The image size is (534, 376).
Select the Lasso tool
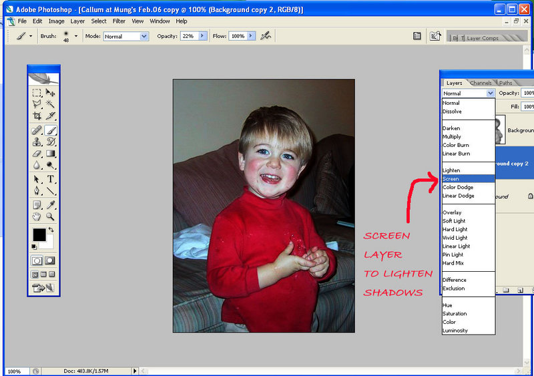click(x=37, y=104)
